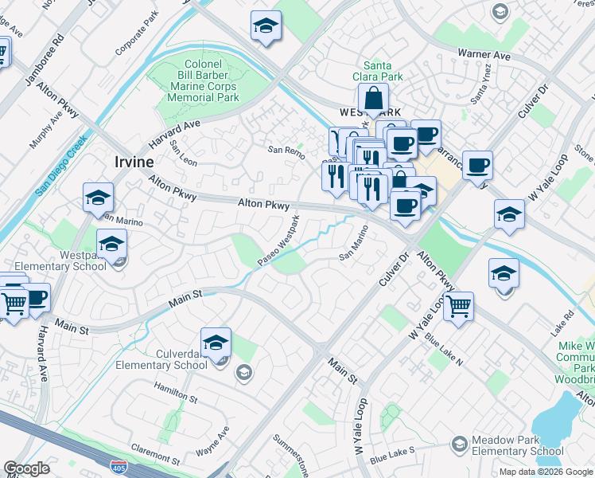The height and width of the screenshot is (478, 595).
Task: Click the shopping cart marker behind the Westpark cluster
Action: tap(334, 140)
